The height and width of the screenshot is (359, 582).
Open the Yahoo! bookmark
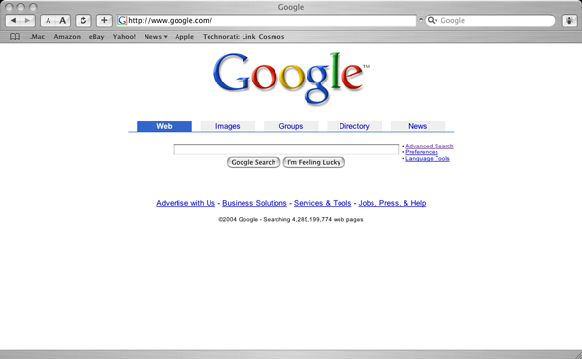click(x=124, y=36)
